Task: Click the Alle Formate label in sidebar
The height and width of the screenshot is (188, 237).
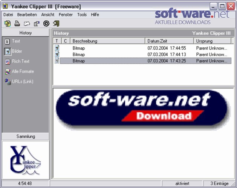Action: (23, 71)
